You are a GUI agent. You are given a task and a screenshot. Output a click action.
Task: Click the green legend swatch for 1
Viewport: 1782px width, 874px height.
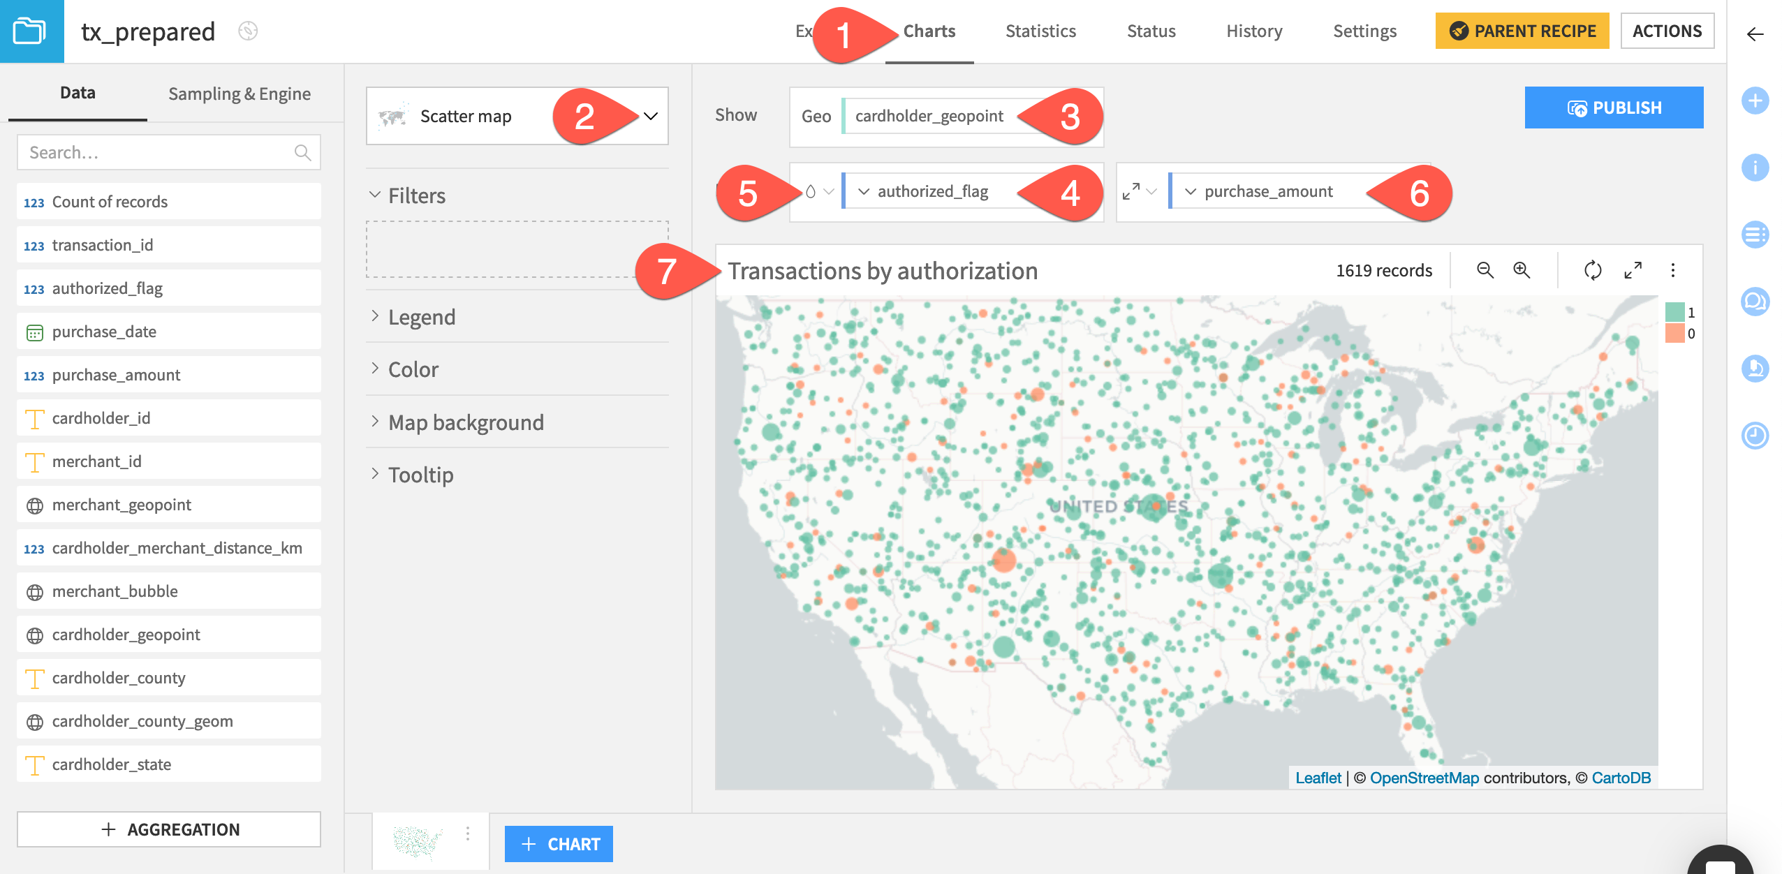click(1674, 312)
